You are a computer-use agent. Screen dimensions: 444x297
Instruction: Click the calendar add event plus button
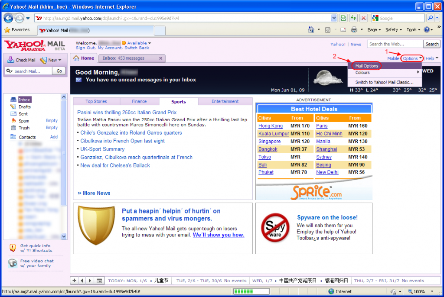(75, 281)
